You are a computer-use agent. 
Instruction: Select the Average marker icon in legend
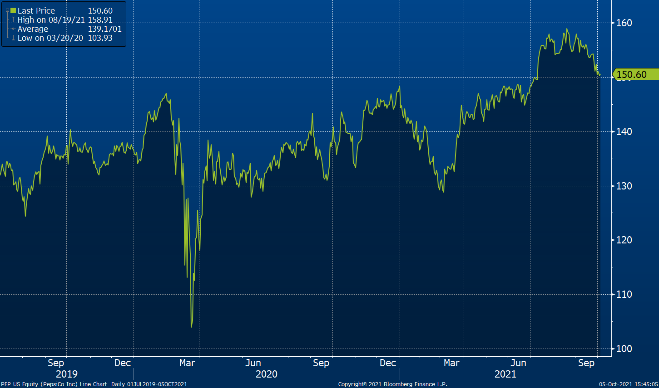[13, 29]
